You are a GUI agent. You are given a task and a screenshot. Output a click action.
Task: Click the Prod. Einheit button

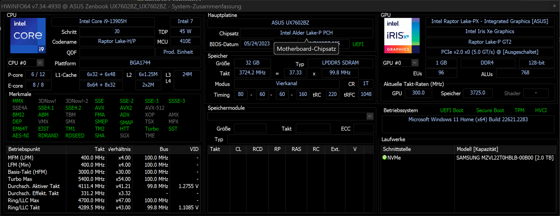(x=178, y=52)
